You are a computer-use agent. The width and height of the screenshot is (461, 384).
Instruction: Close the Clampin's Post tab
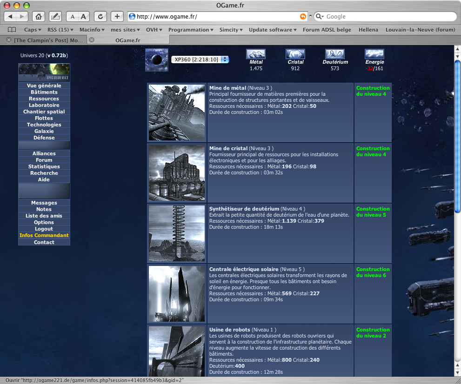(9, 40)
